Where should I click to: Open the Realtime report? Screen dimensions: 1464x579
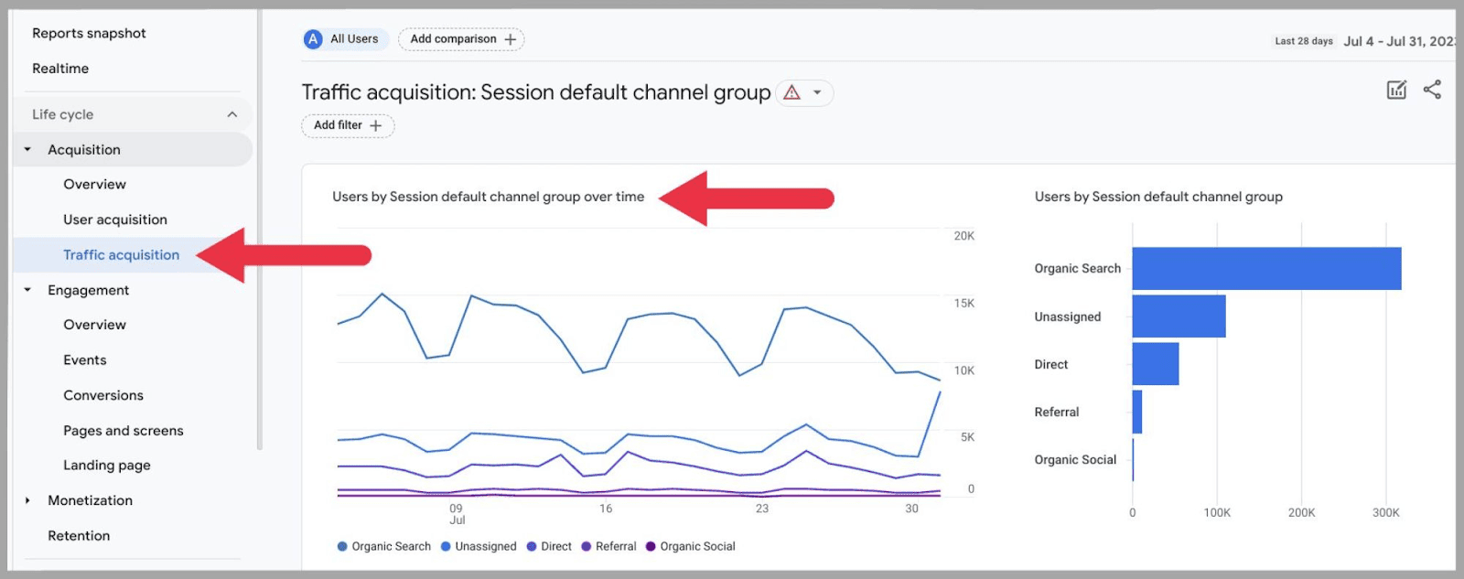(60, 69)
